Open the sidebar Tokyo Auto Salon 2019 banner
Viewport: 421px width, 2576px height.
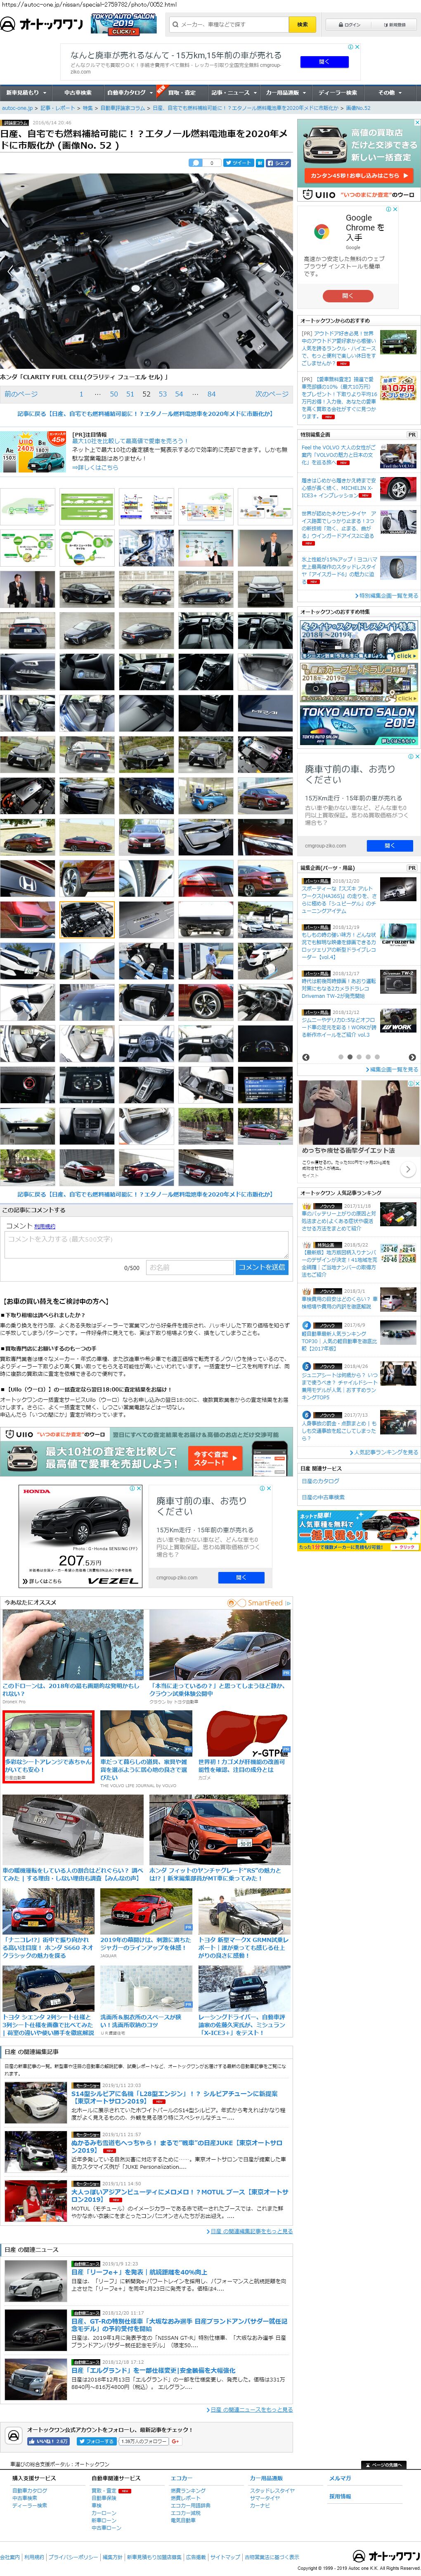pos(359,725)
